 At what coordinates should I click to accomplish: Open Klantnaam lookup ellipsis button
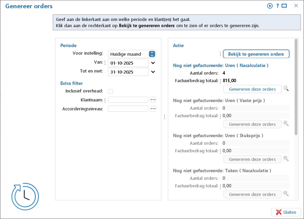[153, 100]
